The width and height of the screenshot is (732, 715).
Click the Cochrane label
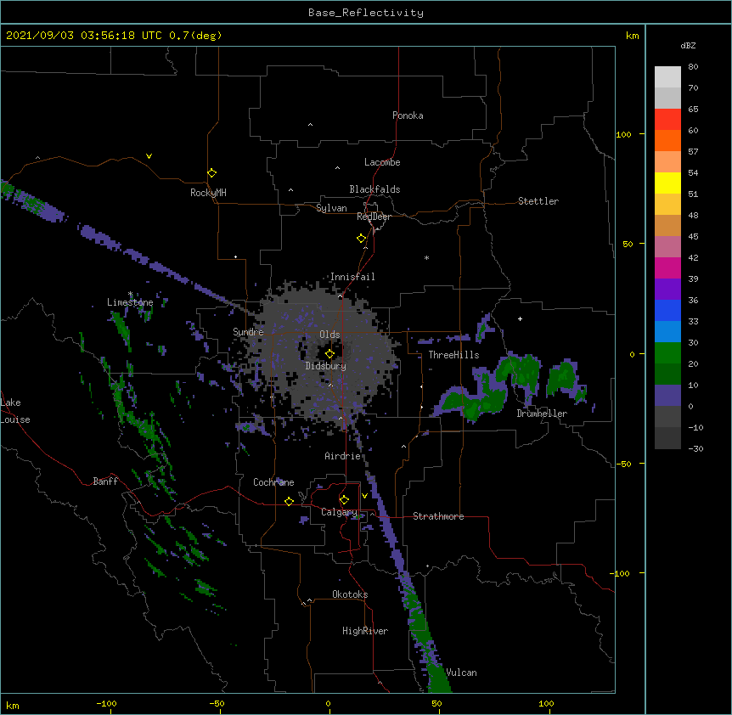pos(273,482)
